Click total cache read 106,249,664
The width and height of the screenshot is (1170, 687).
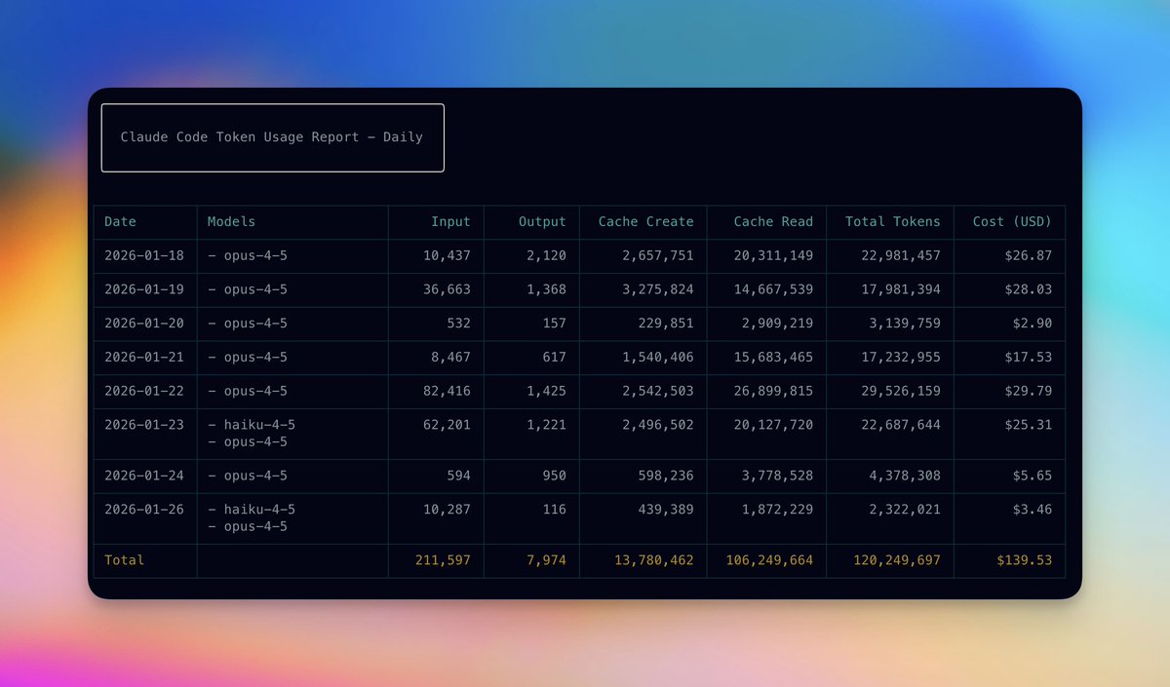pyautogui.click(x=769, y=560)
